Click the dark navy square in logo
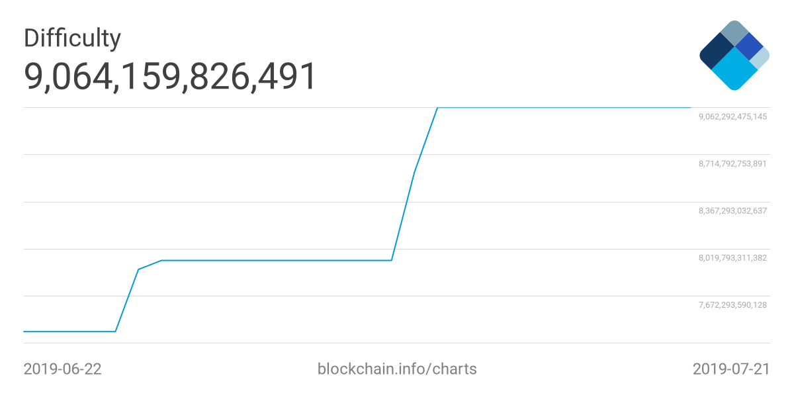This screenshot has height=397, width=794. 717,52
